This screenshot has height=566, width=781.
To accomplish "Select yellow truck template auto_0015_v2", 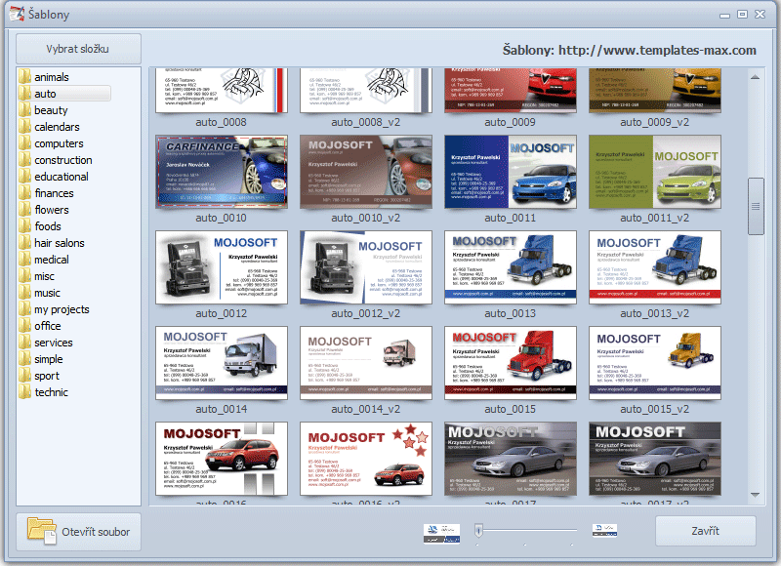I will coord(654,363).
